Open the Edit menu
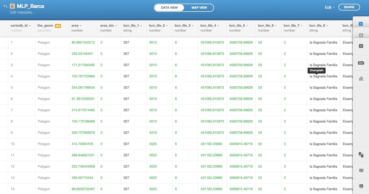Image resolution: width=369 pixels, height=194 pixels. click(x=329, y=7)
